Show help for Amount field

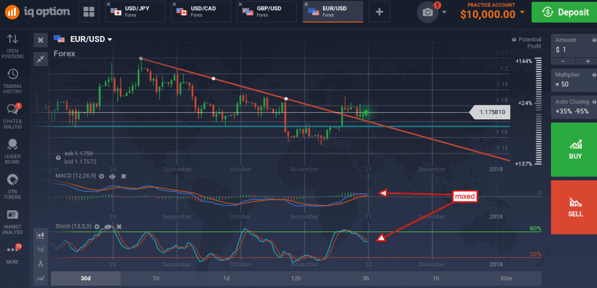(594, 40)
